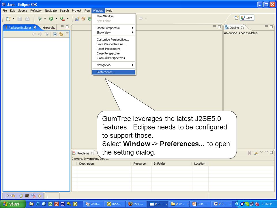Click the New Java Project icon
277x208 pixels.
[x=77, y=19]
